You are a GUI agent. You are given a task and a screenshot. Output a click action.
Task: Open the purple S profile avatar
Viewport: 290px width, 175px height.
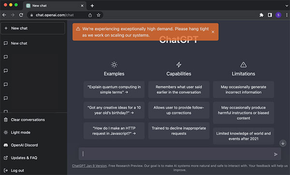278,15
